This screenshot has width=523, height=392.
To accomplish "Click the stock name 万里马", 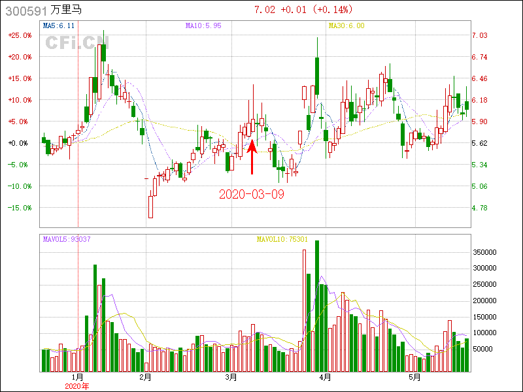I will (x=67, y=10).
